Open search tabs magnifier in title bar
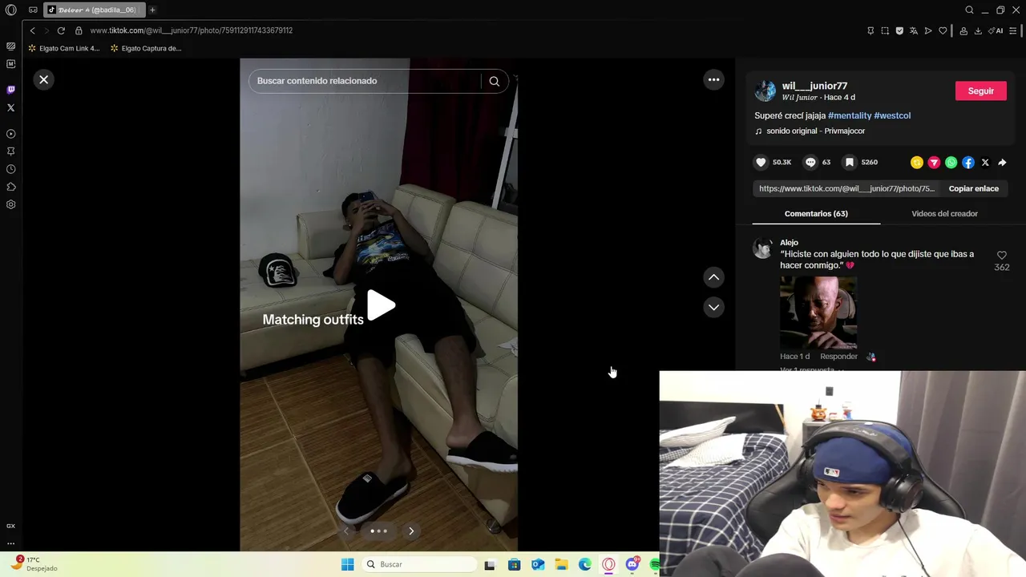This screenshot has height=577, width=1026. (x=969, y=10)
